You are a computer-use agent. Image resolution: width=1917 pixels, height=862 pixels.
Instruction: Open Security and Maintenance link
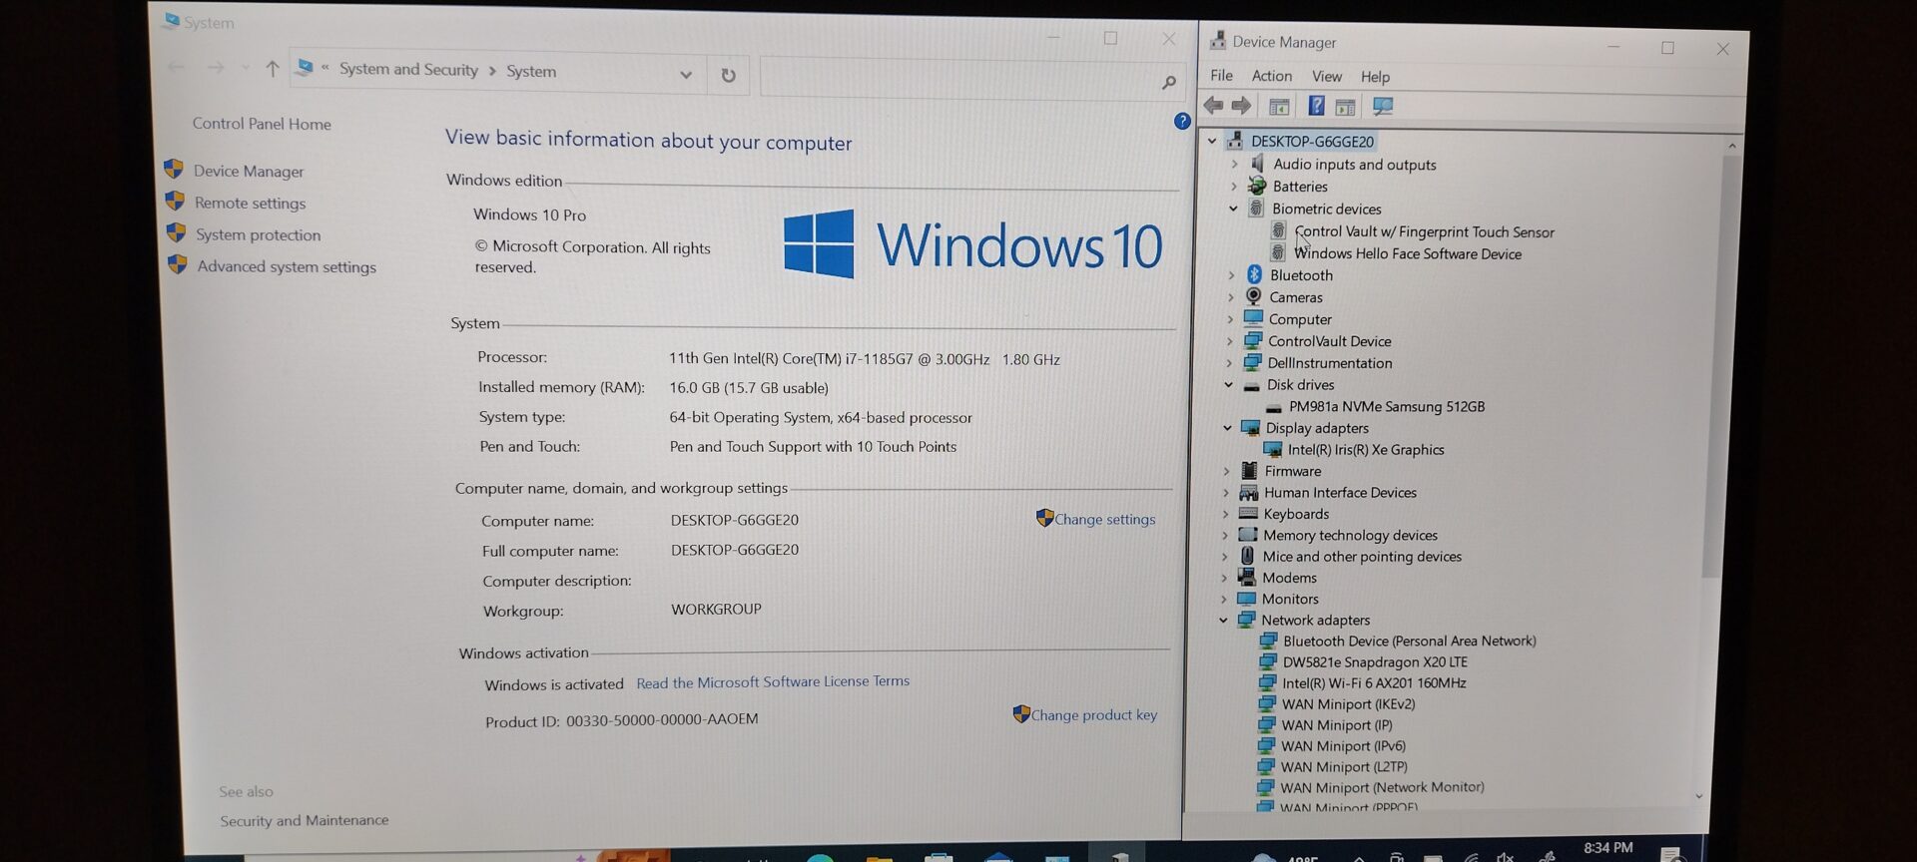click(305, 820)
